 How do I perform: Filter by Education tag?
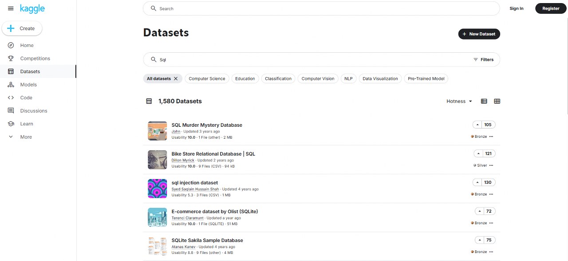[245, 78]
